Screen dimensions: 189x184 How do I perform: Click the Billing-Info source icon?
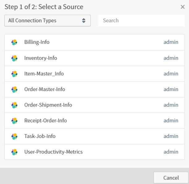point(14,42)
